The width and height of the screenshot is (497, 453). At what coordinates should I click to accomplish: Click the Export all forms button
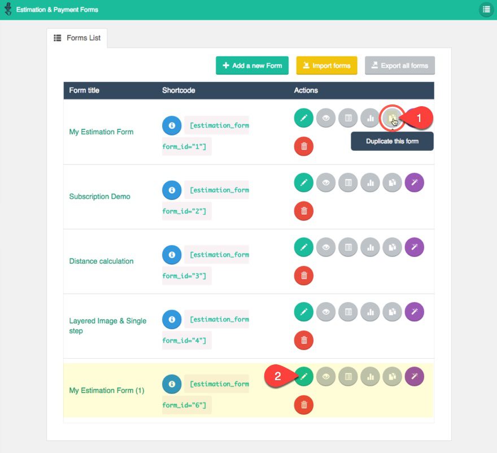coord(400,65)
